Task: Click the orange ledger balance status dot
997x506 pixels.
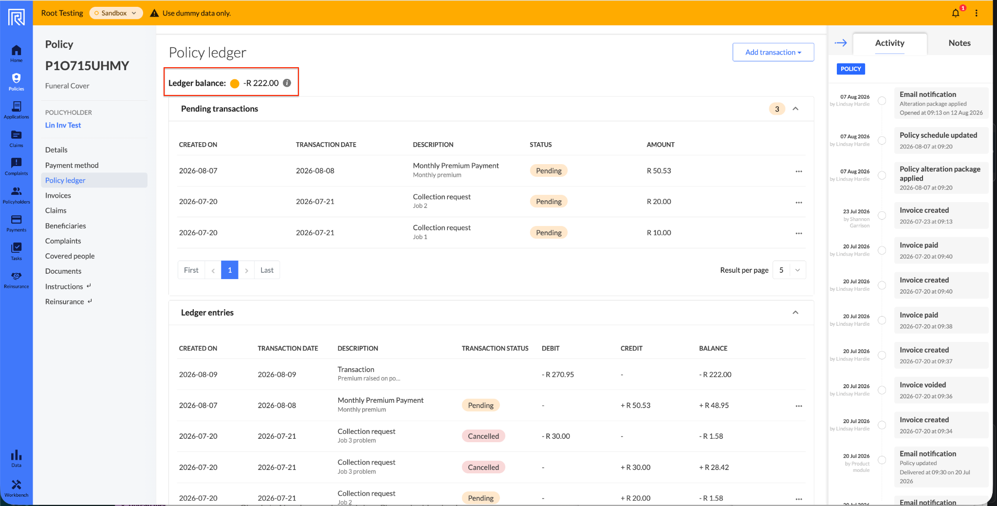Action: point(235,83)
